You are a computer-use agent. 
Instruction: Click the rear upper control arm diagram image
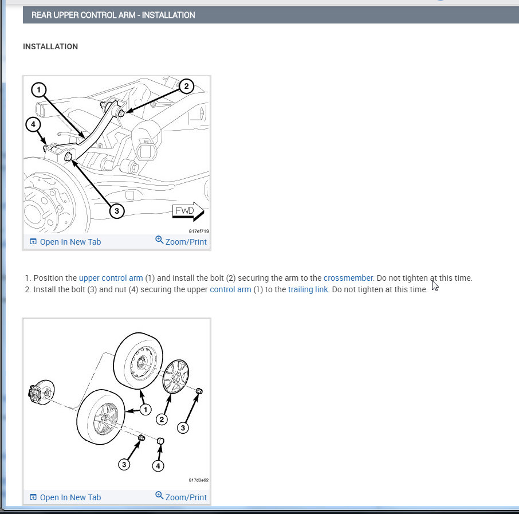[116, 155]
